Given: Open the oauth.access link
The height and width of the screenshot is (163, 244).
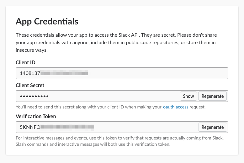Looking at the screenshot, I should (x=176, y=107).
